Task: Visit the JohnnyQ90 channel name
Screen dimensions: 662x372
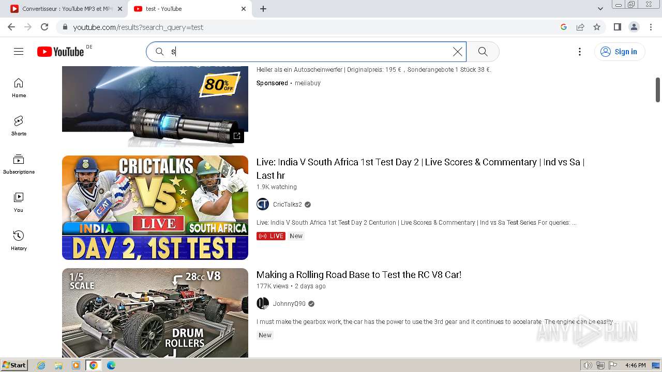Action: point(289,304)
